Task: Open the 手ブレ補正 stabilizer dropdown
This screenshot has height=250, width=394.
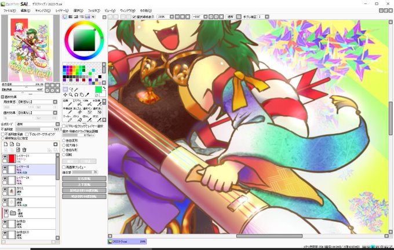Action: (267, 17)
